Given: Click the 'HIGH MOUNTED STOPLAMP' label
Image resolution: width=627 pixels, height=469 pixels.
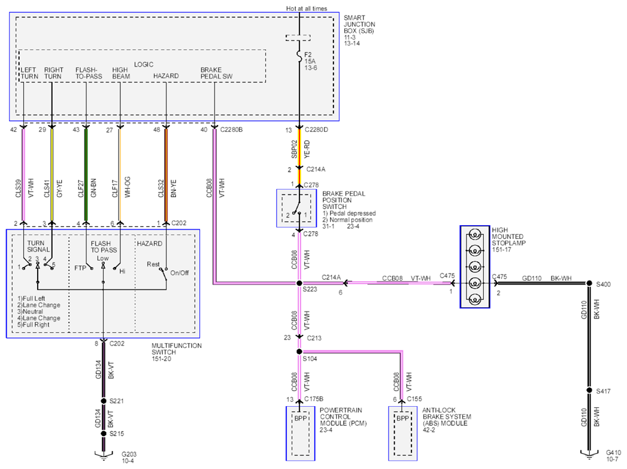Looking at the screenshot, I should (508, 237).
